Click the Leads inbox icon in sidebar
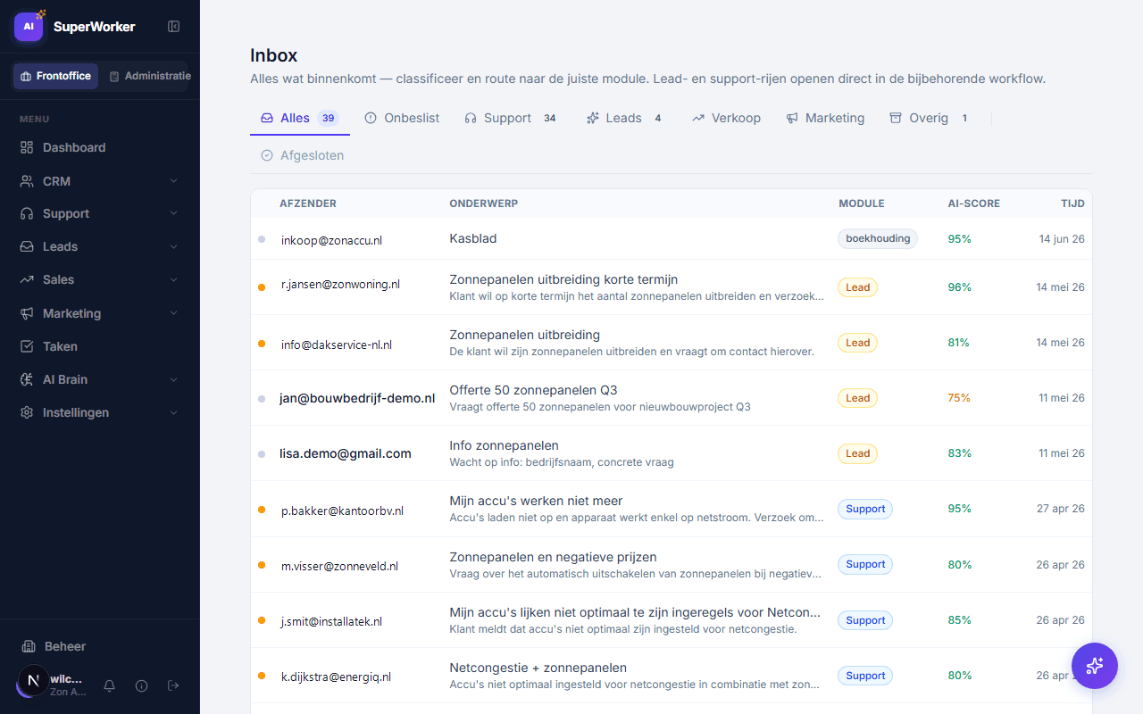The image size is (1143, 714). click(x=27, y=246)
